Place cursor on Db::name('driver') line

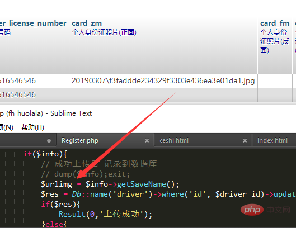(168, 194)
